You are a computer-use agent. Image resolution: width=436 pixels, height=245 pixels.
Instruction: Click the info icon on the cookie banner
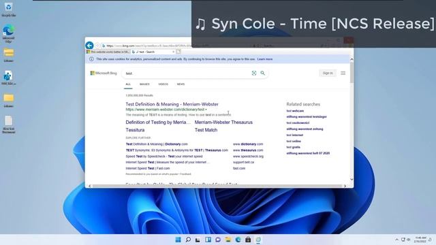pyautogui.click(x=91, y=59)
